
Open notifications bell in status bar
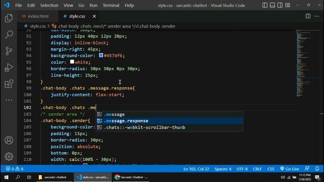coord(317,168)
